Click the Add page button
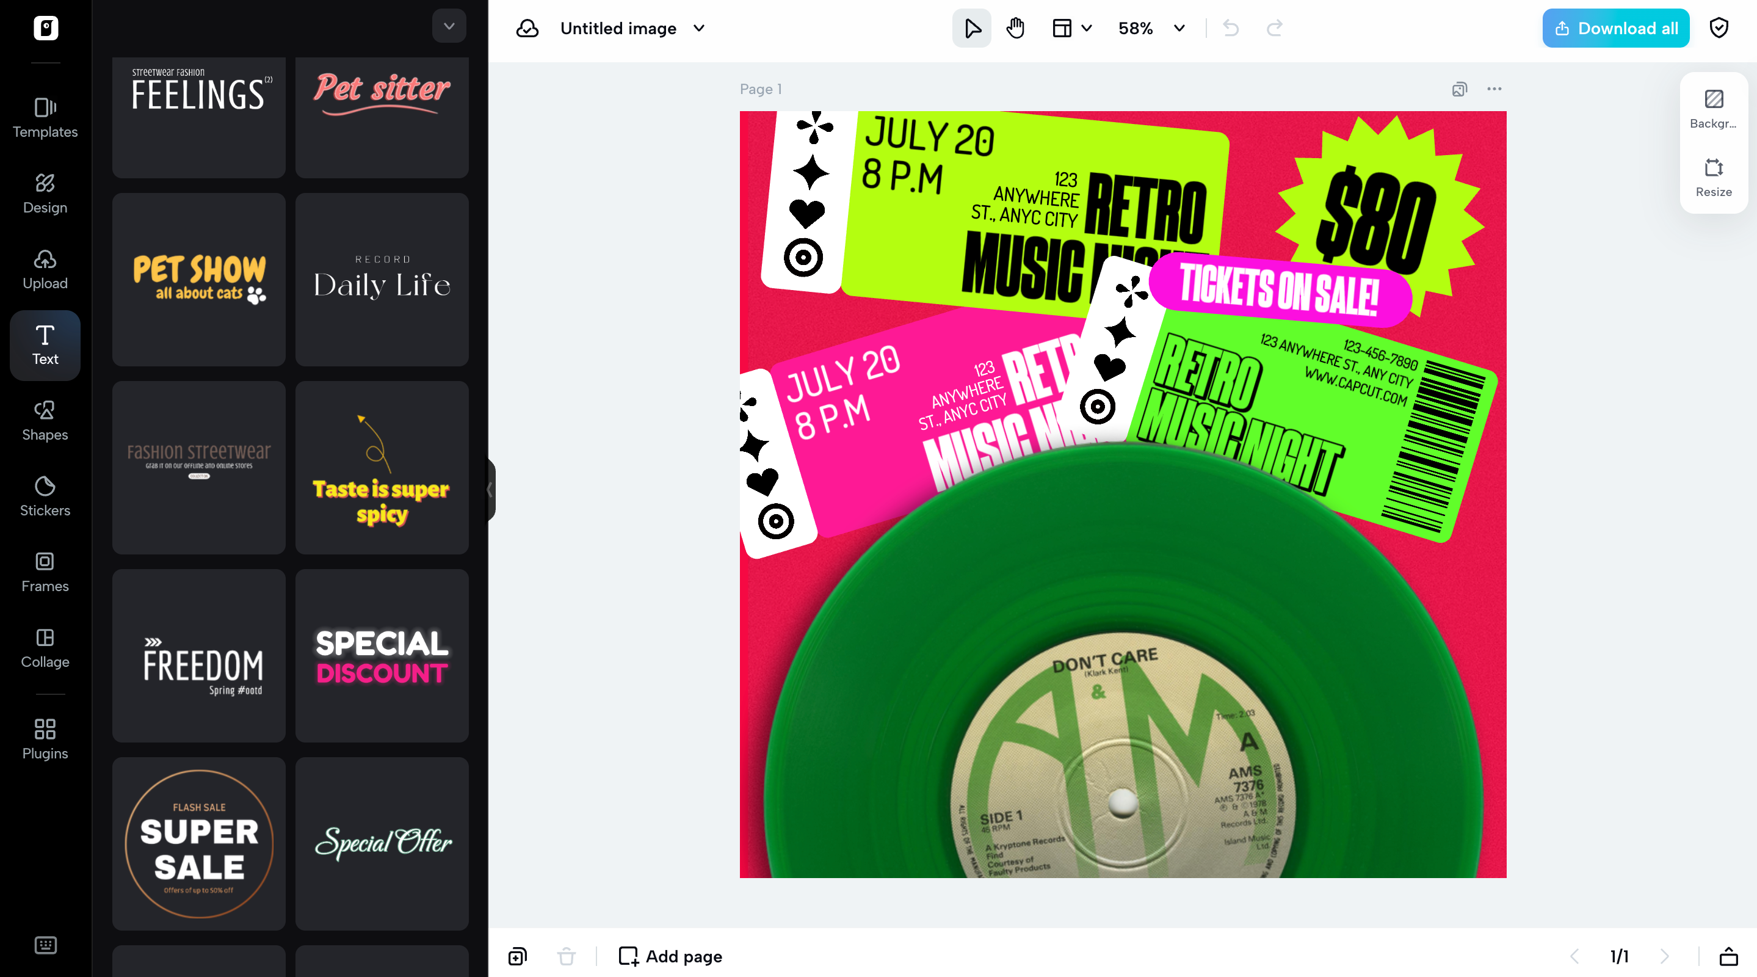The width and height of the screenshot is (1757, 977). click(x=670, y=956)
